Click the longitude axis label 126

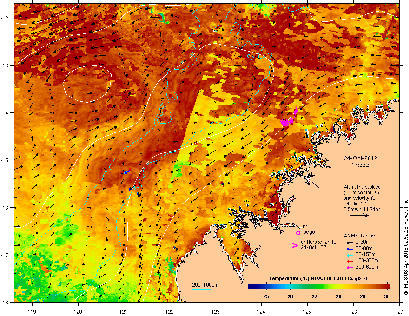[x=353, y=311]
